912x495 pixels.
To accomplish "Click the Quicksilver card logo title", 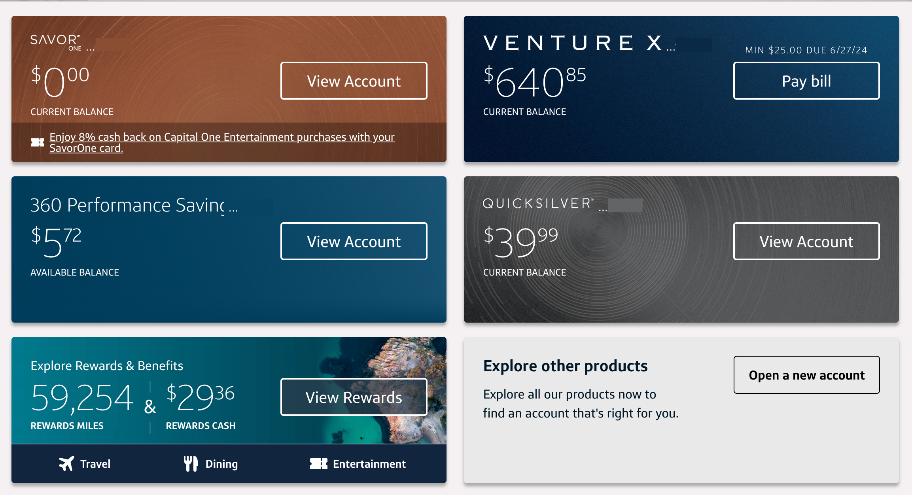I will click(538, 204).
